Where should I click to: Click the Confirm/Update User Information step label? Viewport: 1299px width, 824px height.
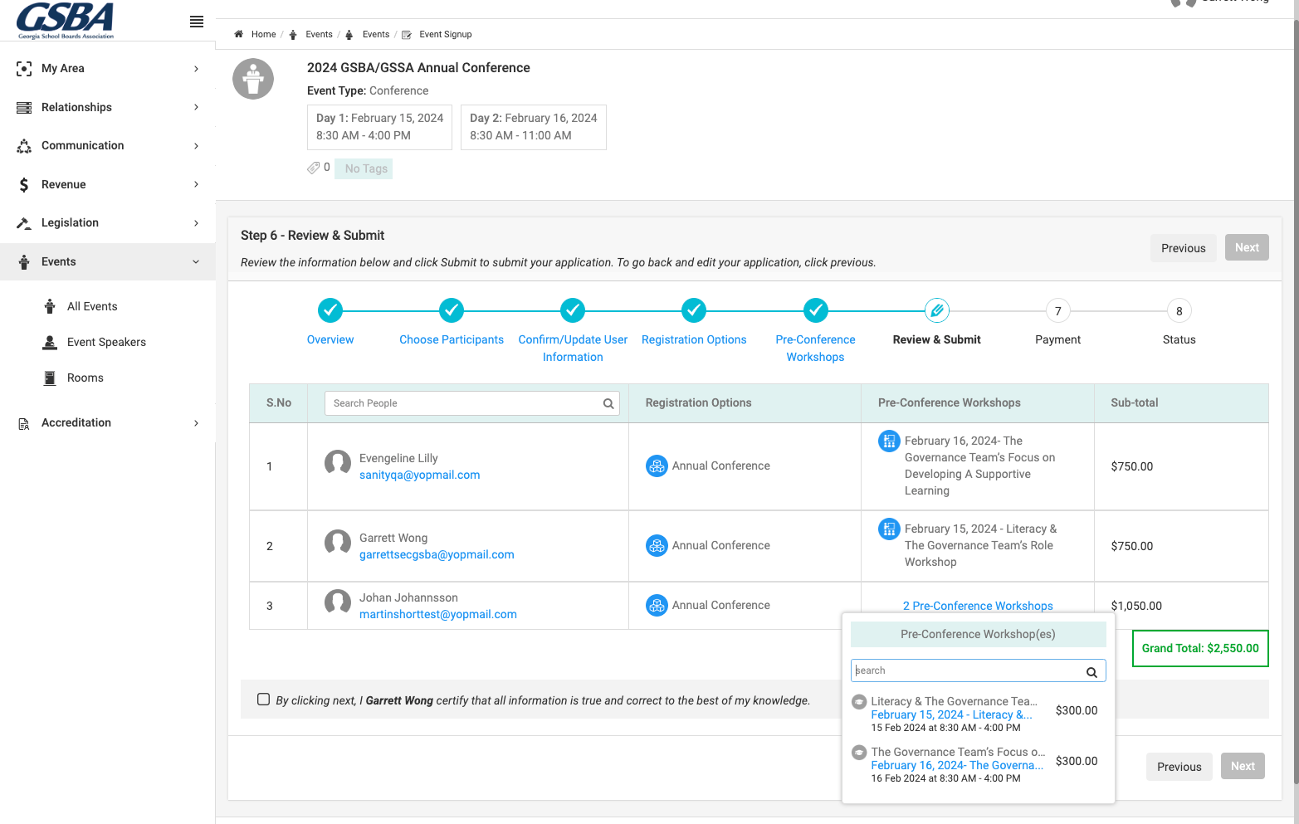(573, 349)
